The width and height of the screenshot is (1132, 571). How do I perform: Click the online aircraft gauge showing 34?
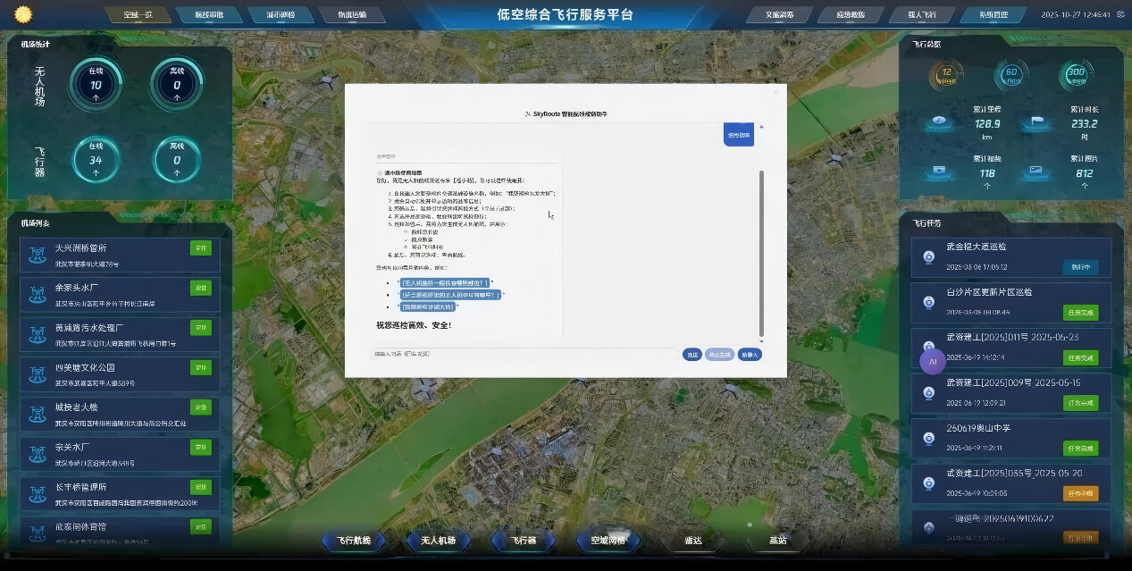point(96,160)
